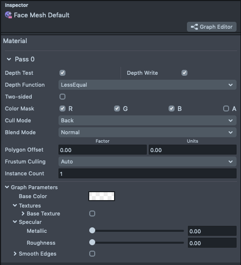Expand the Base Texture item
Image resolution: width=241 pixels, height=265 pixels.
tap(23, 213)
